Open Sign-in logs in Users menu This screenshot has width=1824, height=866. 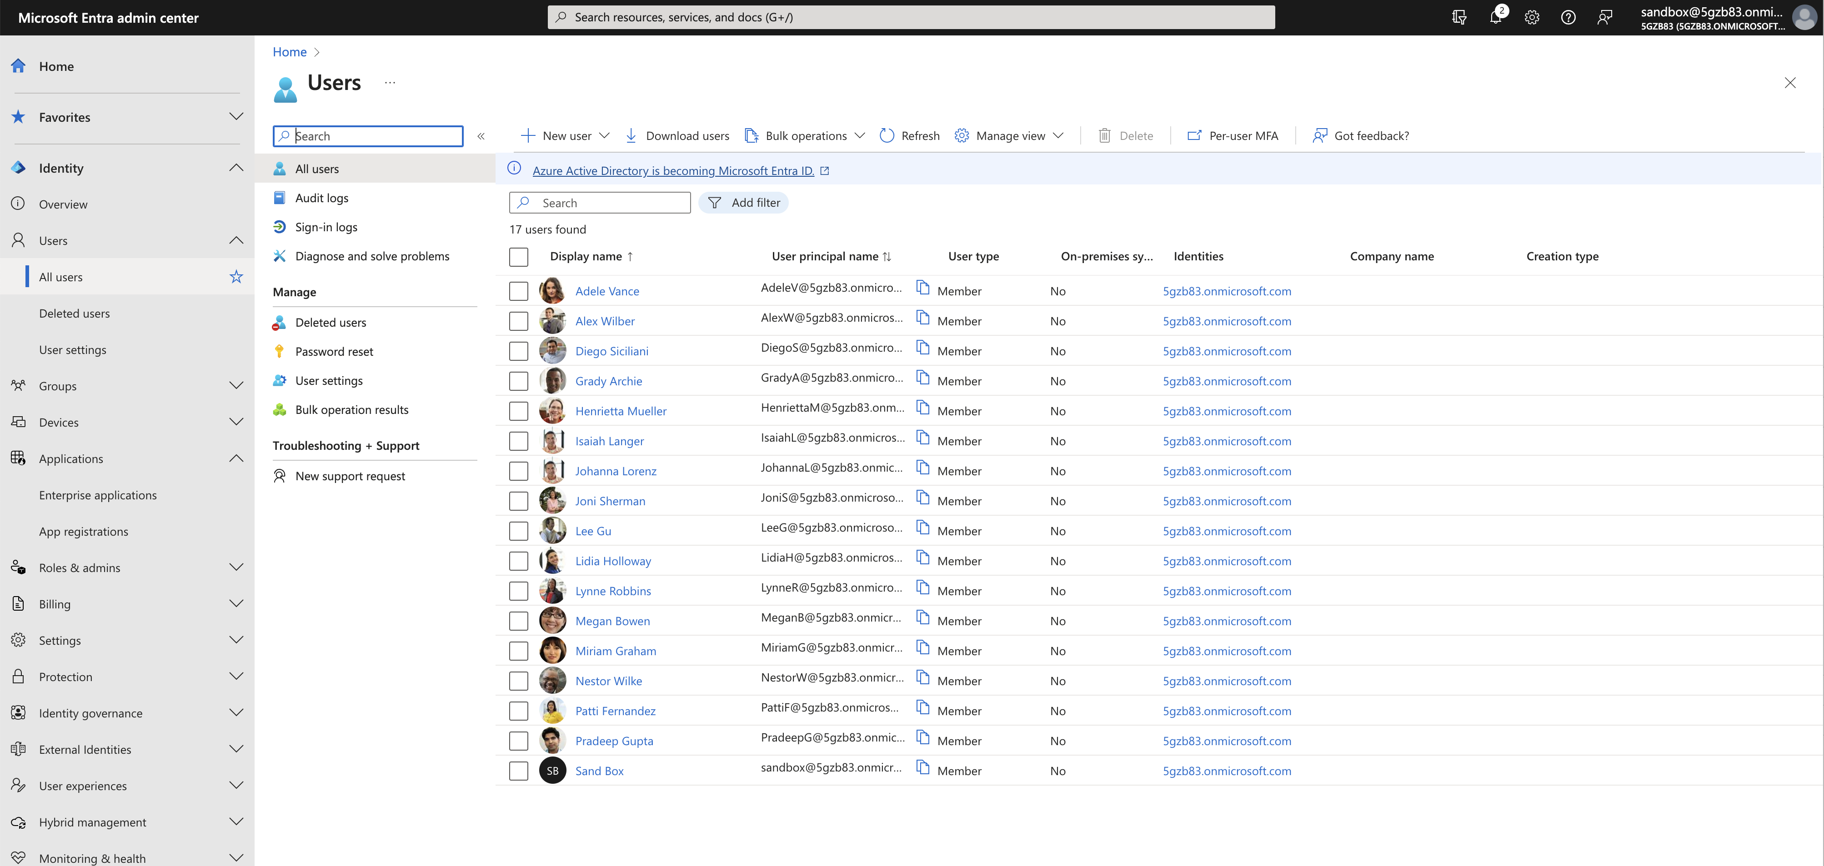pyautogui.click(x=326, y=227)
